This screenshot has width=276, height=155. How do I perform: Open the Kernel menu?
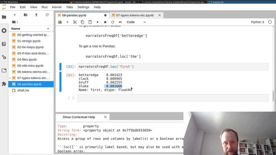tap(56, 7)
